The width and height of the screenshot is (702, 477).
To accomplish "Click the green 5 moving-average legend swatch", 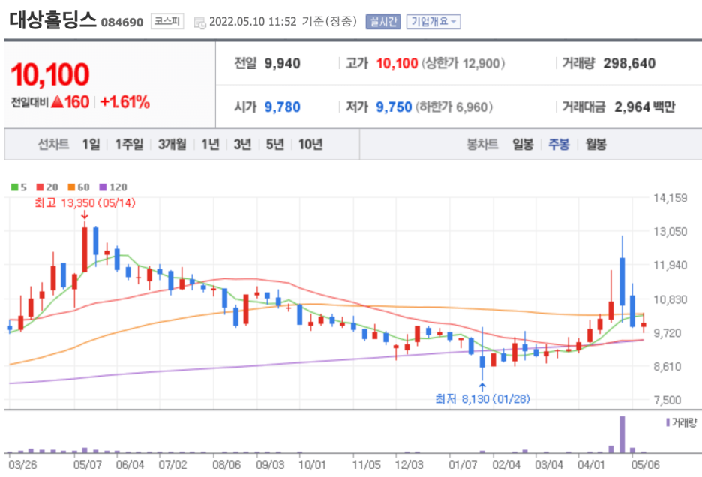I will pos(15,187).
